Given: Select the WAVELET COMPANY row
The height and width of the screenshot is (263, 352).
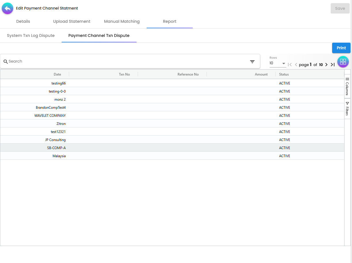Looking at the screenshot, I should (x=172, y=115).
